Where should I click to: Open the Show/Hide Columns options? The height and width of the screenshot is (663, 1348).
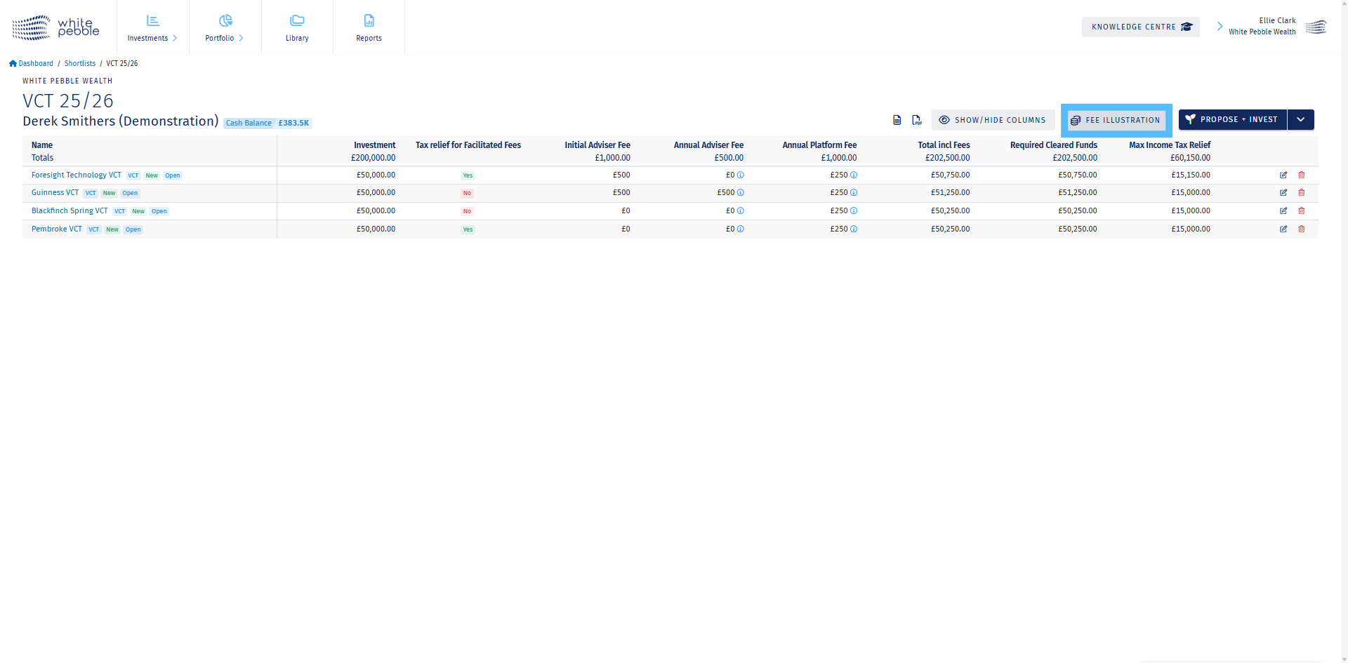[993, 120]
